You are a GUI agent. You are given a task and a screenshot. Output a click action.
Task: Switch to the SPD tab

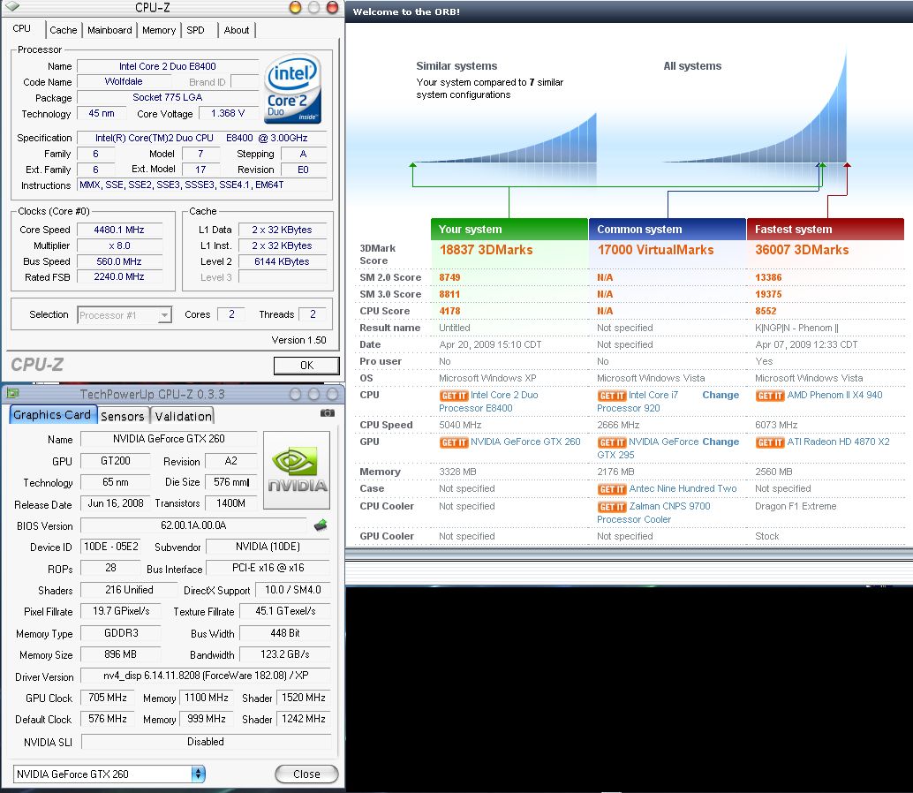[x=196, y=30]
